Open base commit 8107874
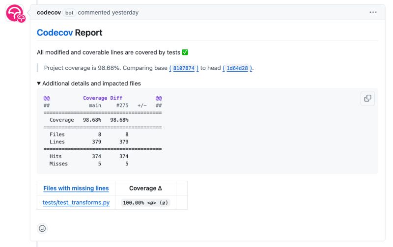This screenshot has height=247, width=393. coord(184,68)
